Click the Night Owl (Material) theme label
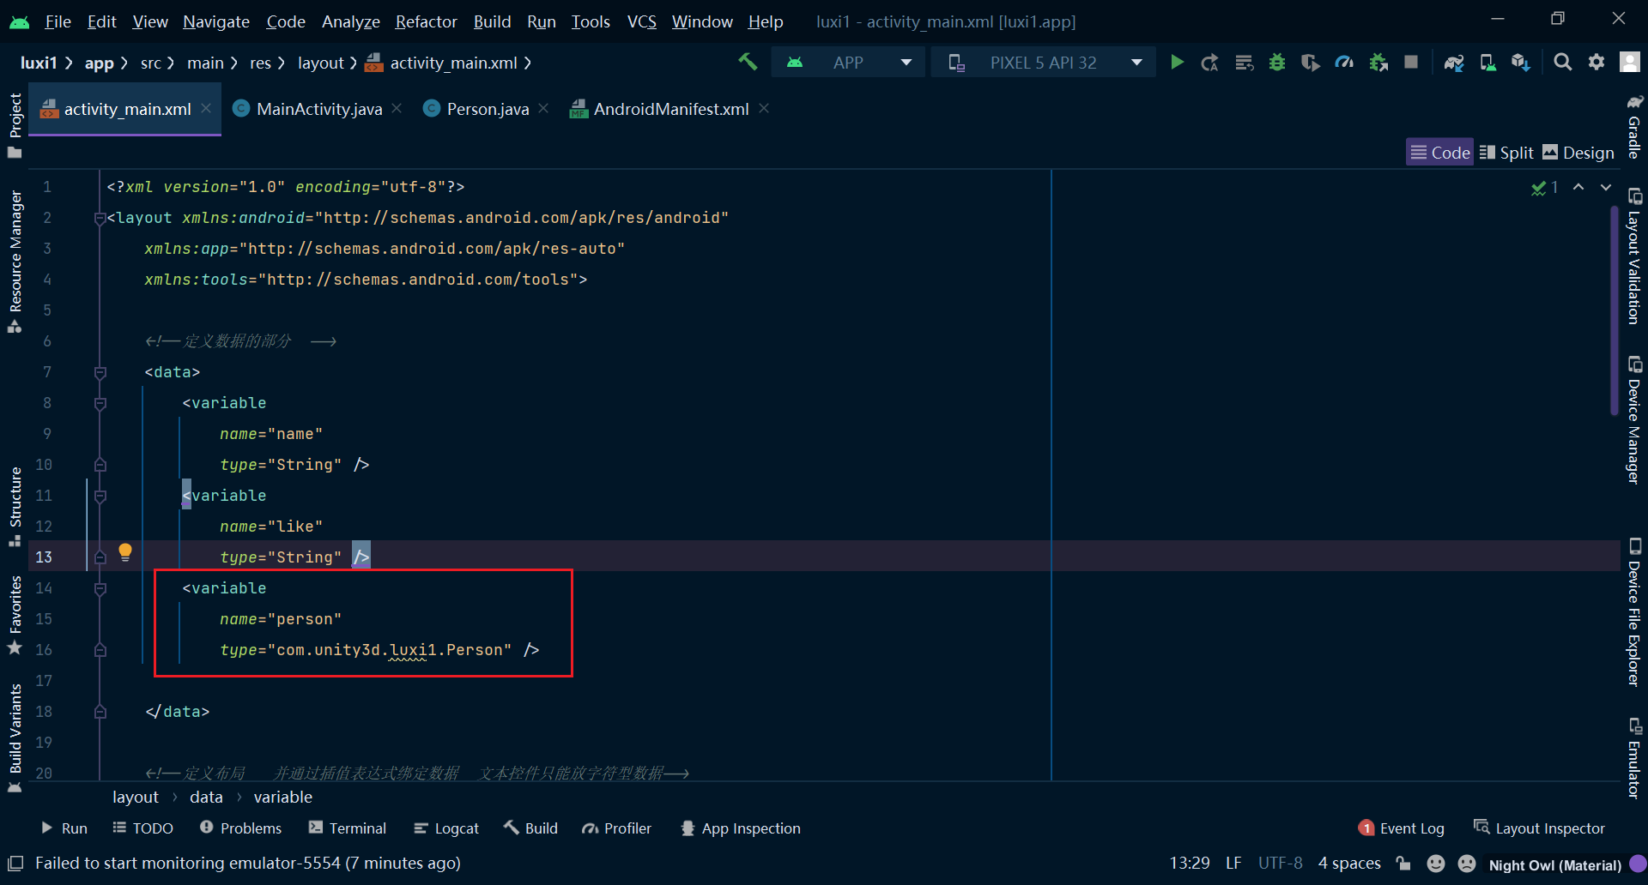 pos(1554,865)
